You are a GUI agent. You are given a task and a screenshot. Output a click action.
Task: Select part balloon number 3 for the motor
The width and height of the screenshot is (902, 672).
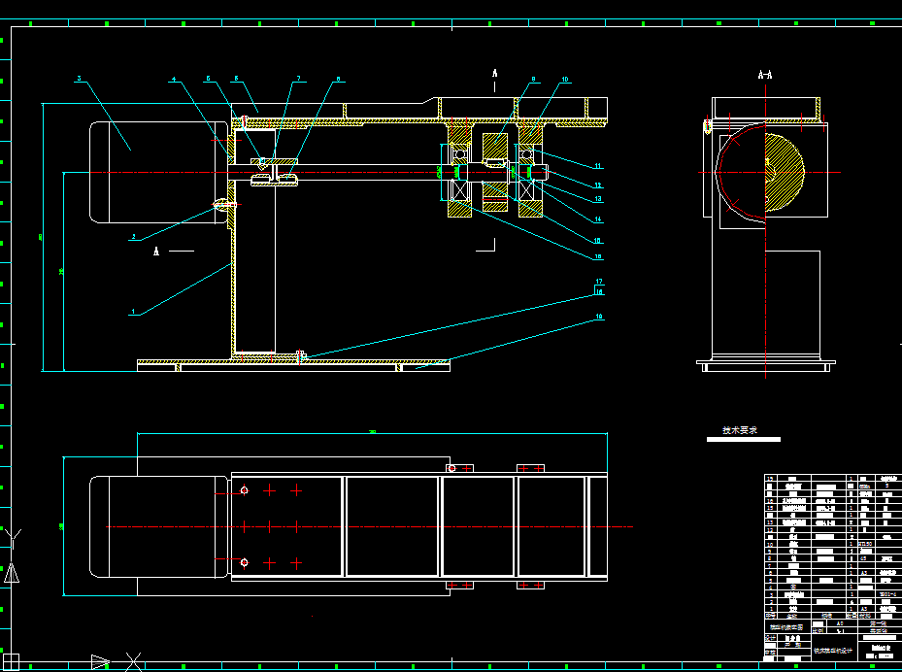[x=80, y=79]
